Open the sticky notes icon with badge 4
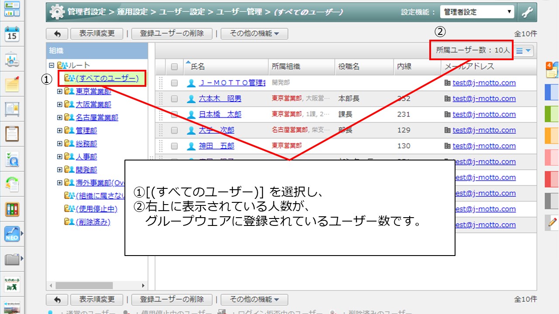This screenshot has width=559, height=314. point(552,70)
